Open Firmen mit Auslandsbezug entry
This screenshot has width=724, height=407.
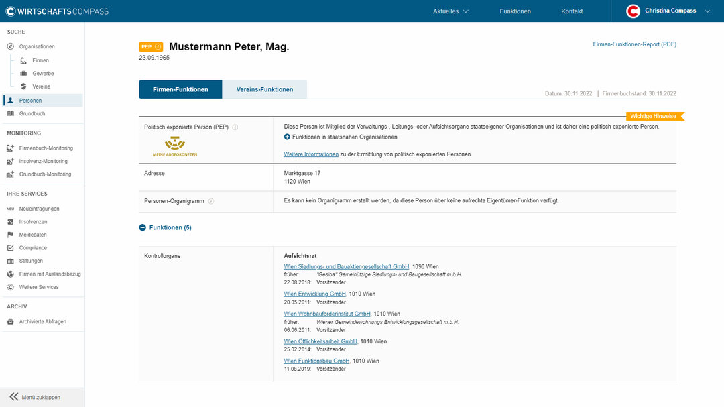(50, 274)
